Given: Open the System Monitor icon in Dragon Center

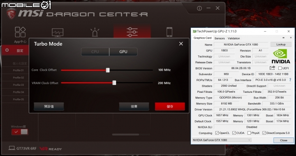Looking at the screenshot, I should (x=58, y=32).
